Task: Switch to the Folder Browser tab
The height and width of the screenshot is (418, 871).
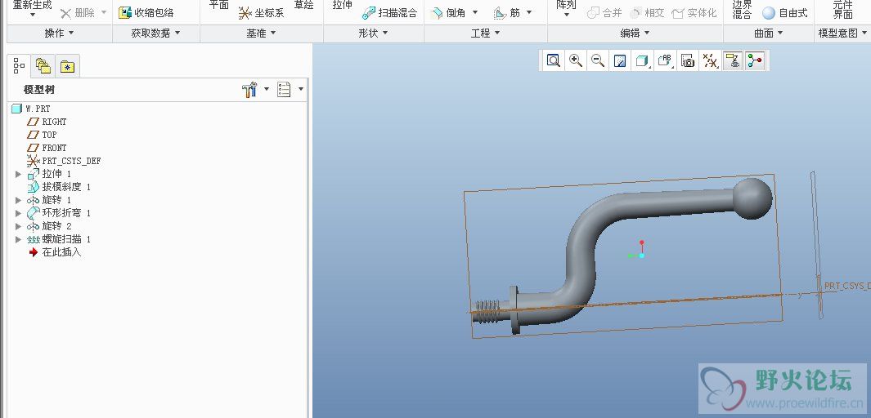Action: click(x=43, y=67)
